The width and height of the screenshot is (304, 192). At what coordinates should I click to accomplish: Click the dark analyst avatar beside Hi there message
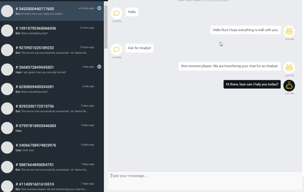click(289, 85)
